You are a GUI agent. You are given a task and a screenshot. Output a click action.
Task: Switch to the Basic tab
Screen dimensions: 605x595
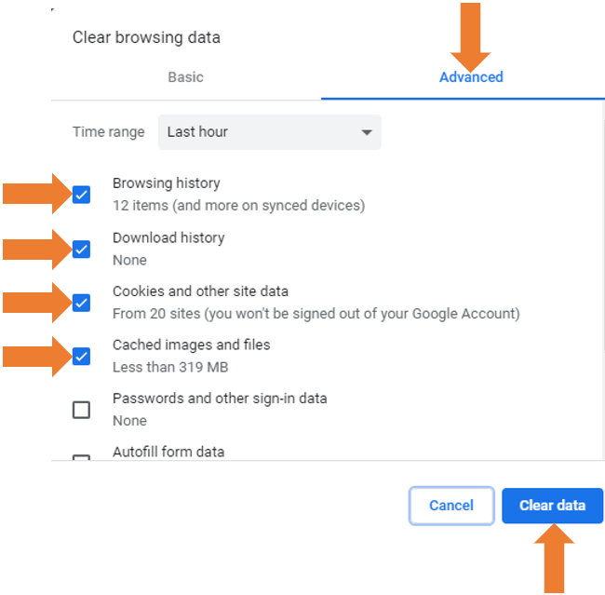185,77
